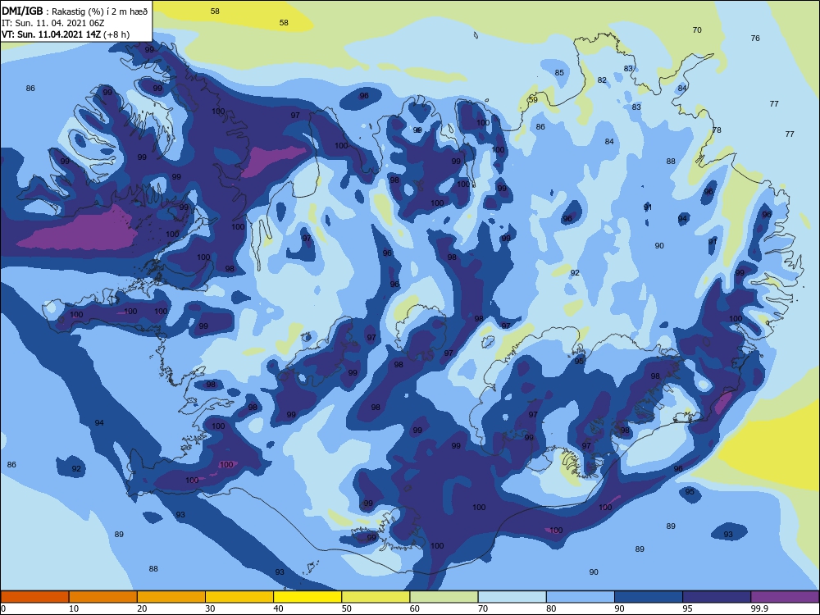Click the humidity value 78 on the map
This screenshot has width=820, height=615.
(x=717, y=130)
